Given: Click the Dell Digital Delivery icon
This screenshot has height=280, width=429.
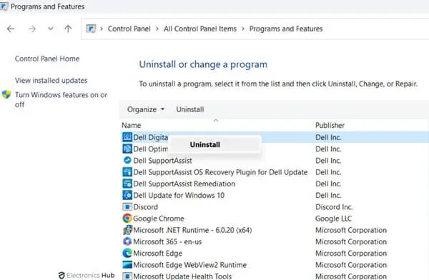Looking at the screenshot, I should coord(127,137).
